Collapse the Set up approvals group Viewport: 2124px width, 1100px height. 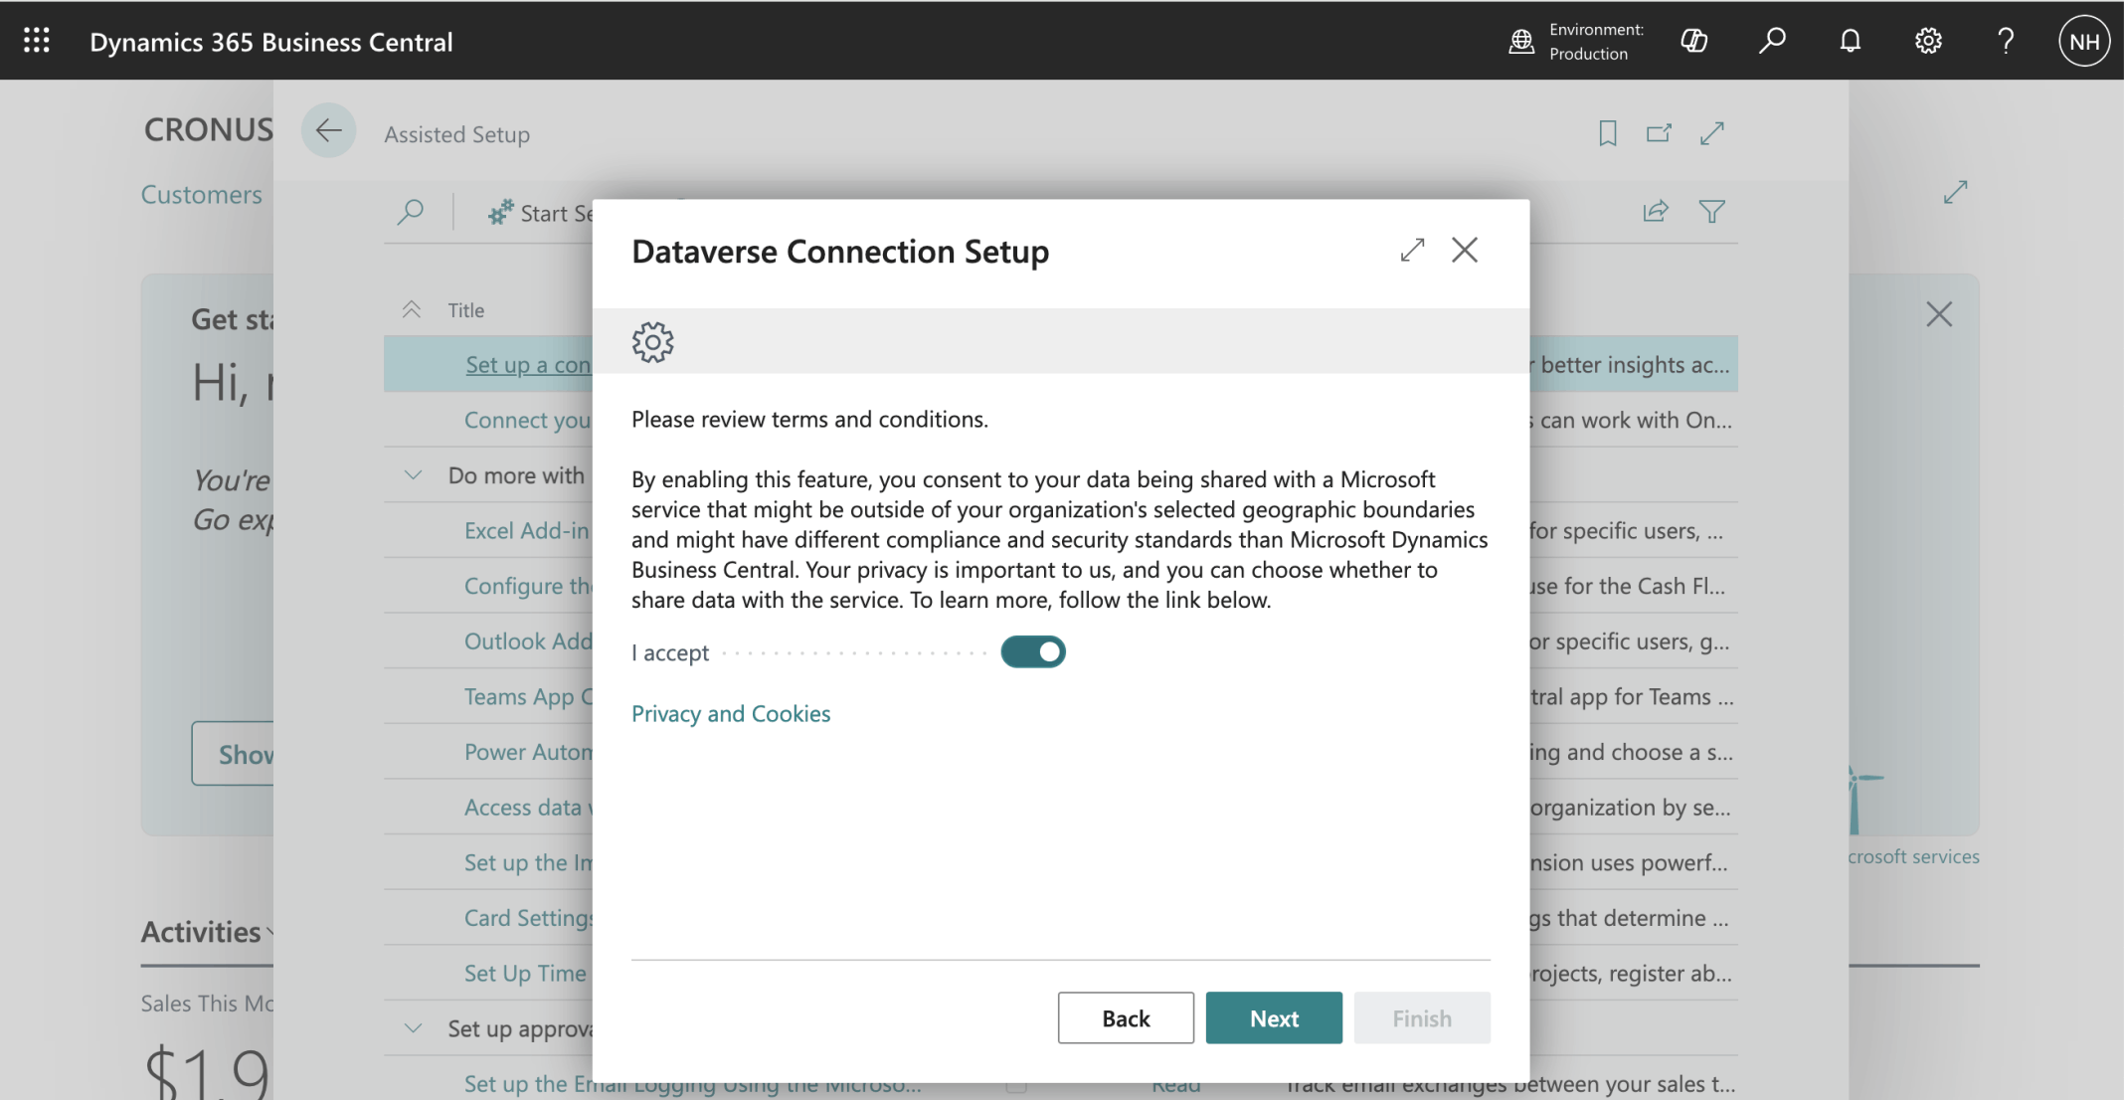tap(413, 1028)
